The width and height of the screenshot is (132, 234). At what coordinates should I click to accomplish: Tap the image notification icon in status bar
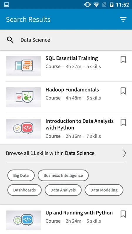(x=6, y=5)
